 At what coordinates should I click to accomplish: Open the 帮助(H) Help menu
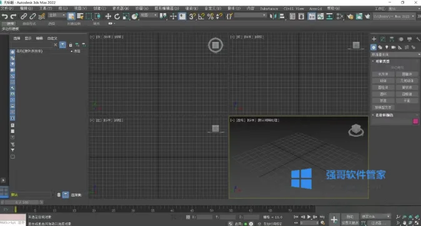click(x=334, y=9)
